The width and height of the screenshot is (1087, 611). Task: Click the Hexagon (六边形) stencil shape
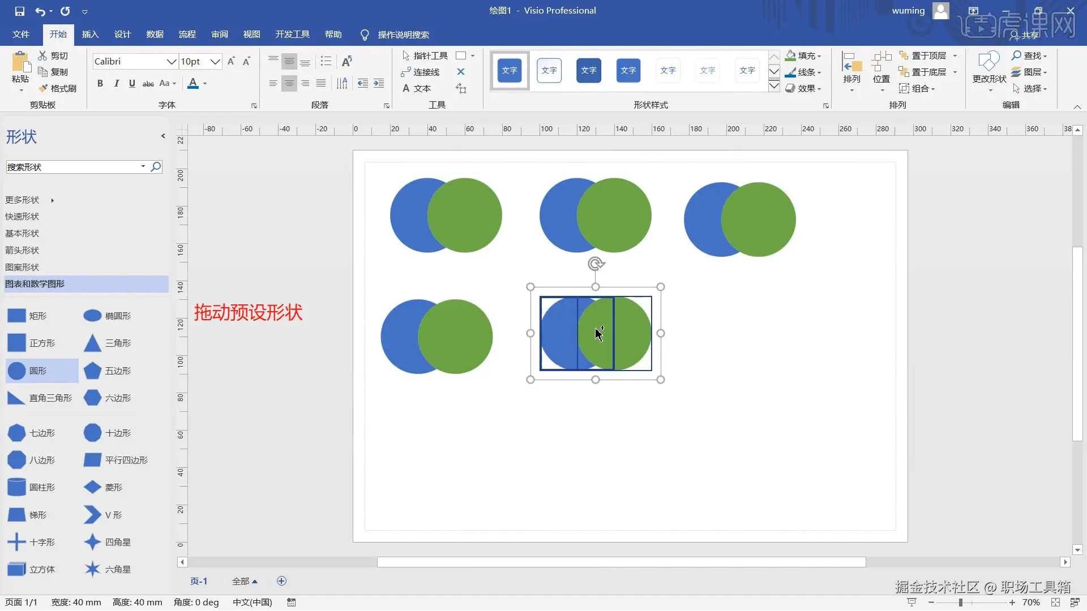(x=92, y=398)
